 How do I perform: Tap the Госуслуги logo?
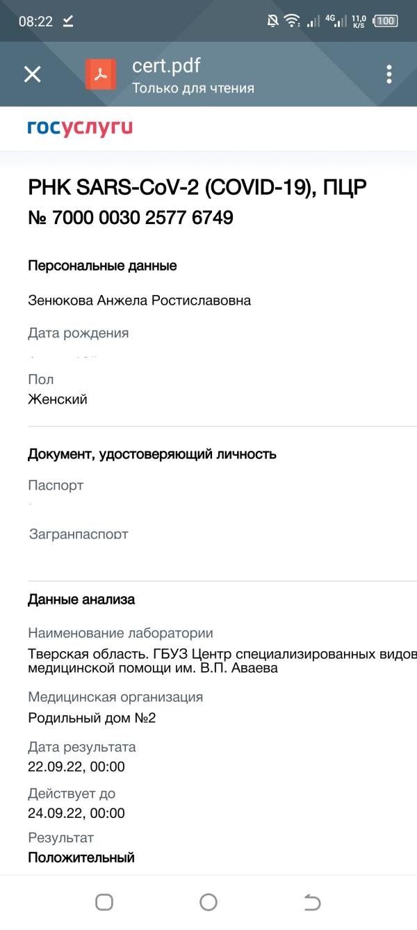coord(80,128)
